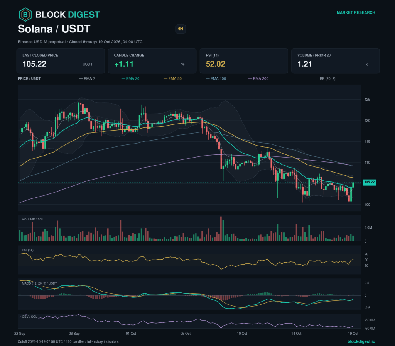Click the RSI 70 axis label
395x346 pixels.
[366, 254]
